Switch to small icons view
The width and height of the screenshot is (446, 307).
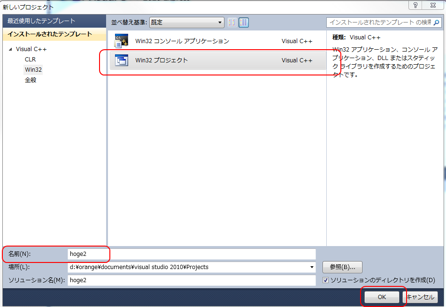[x=232, y=22]
